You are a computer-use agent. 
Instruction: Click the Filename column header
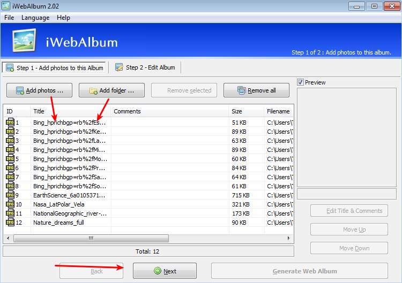(279, 111)
